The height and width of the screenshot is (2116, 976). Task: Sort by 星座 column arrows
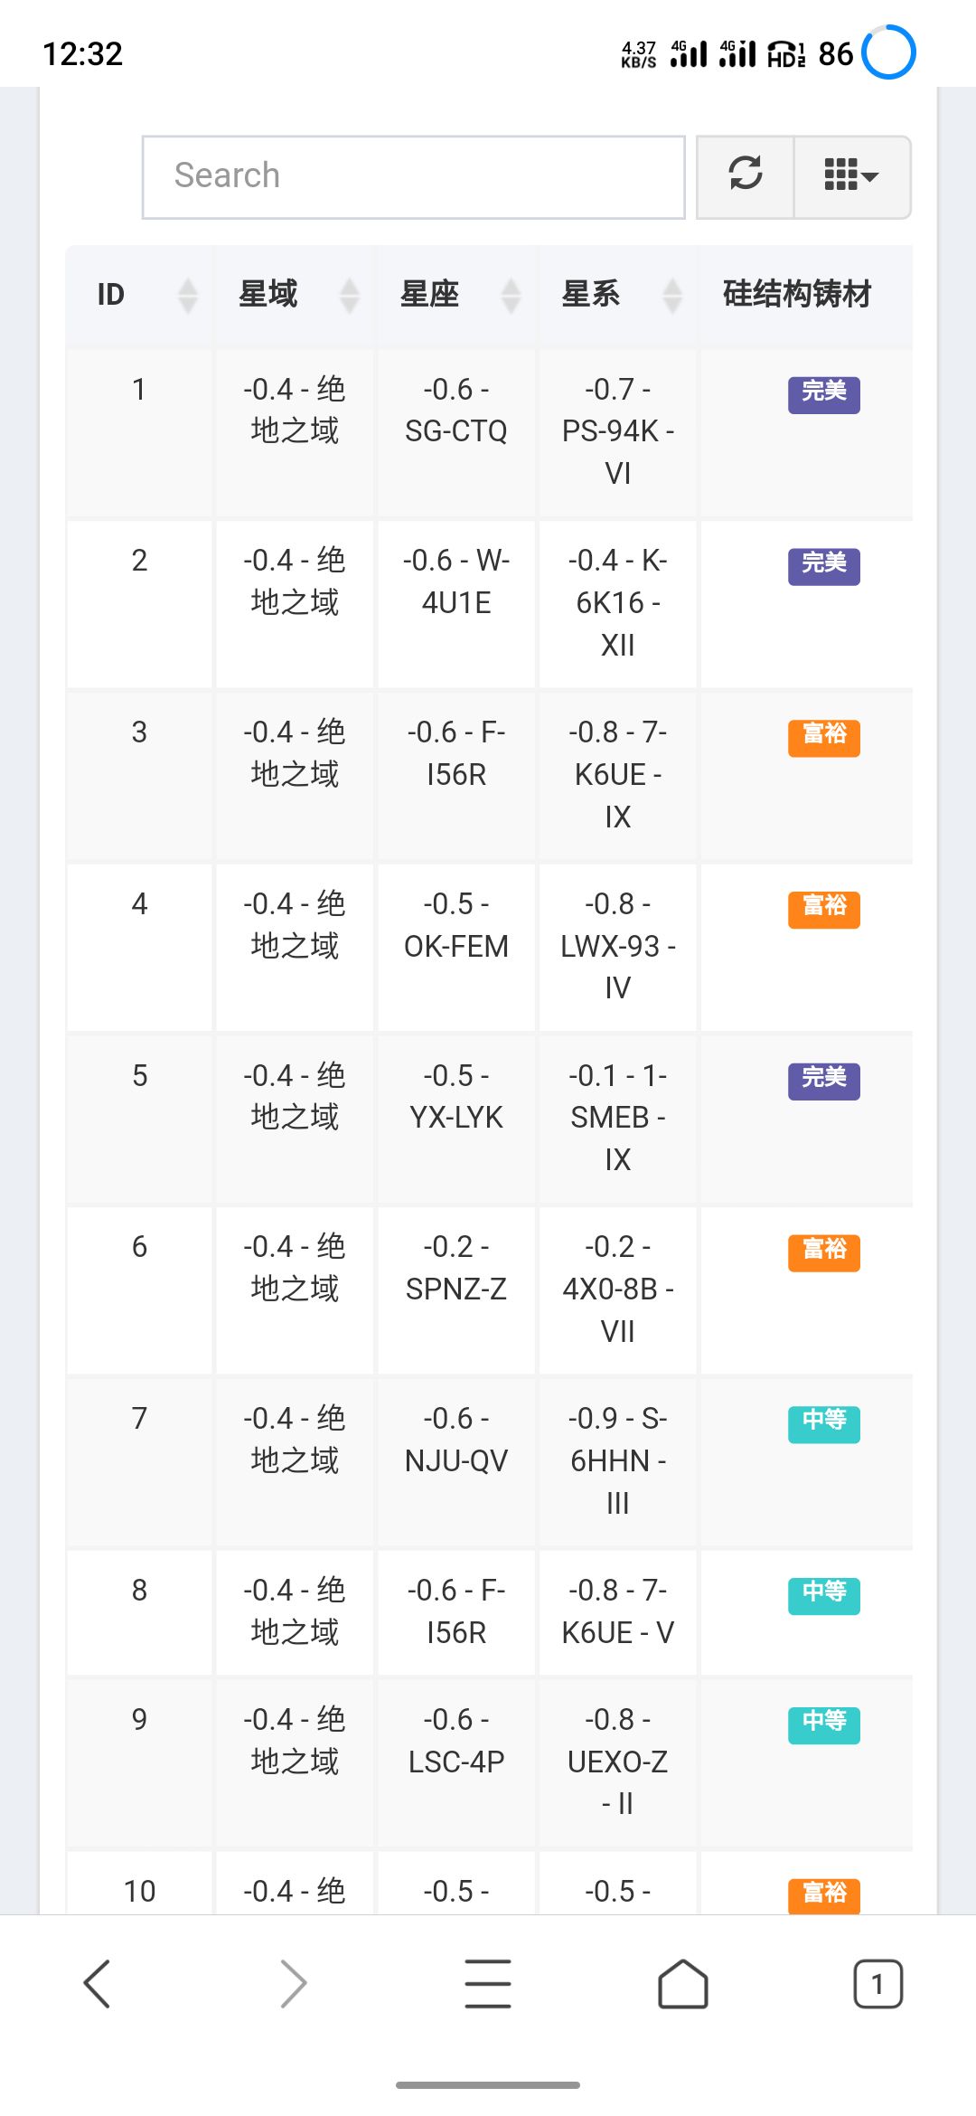pos(511,295)
